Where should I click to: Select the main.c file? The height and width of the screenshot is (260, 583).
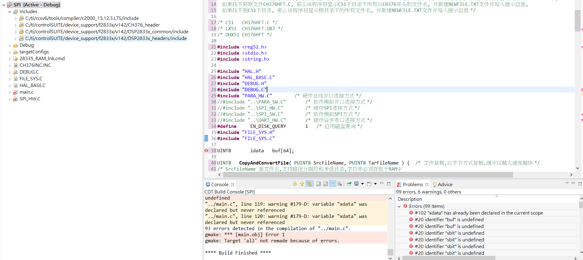[x=26, y=92]
